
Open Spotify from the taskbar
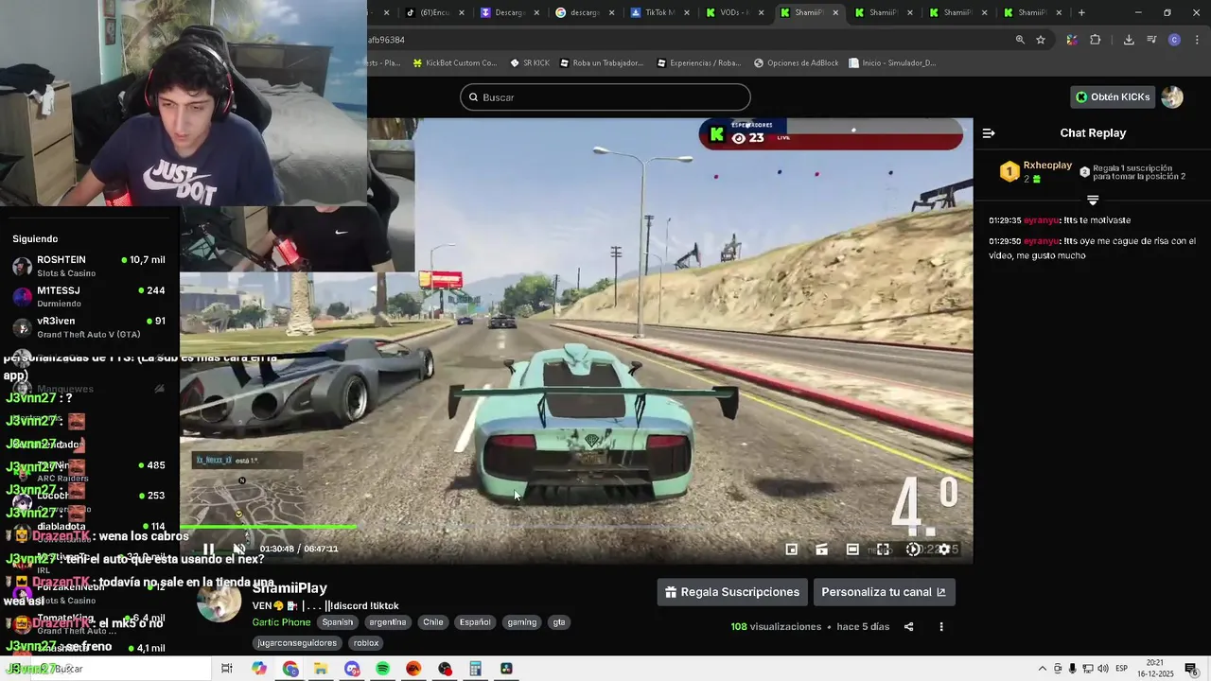click(382, 669)
